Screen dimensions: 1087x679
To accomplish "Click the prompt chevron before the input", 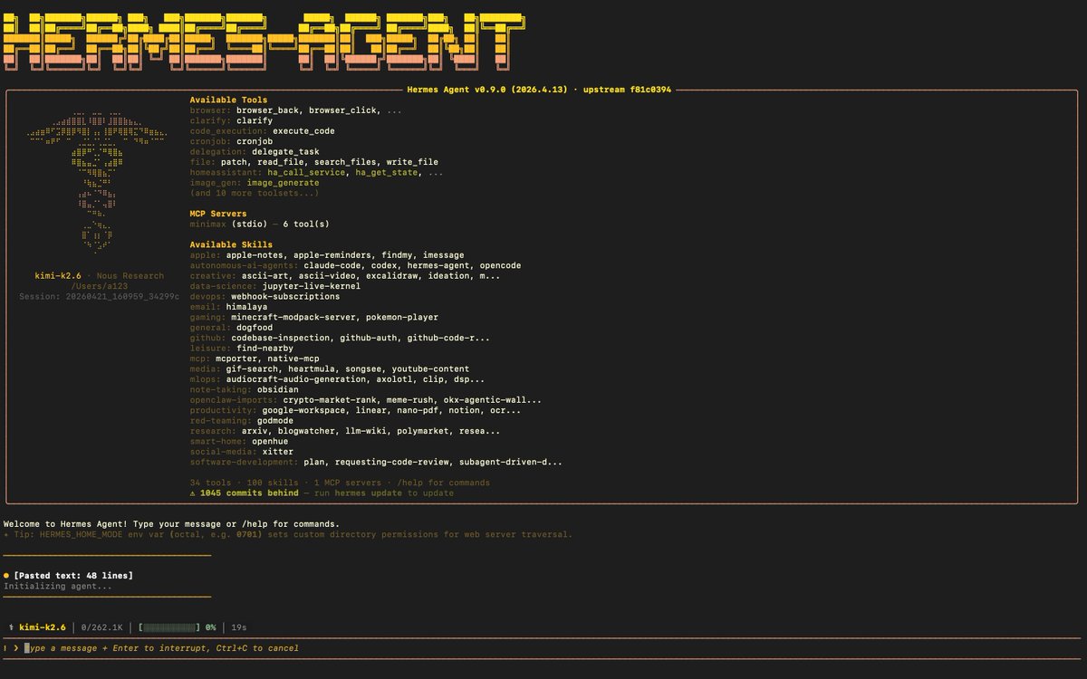I will (x=16, y=648).
